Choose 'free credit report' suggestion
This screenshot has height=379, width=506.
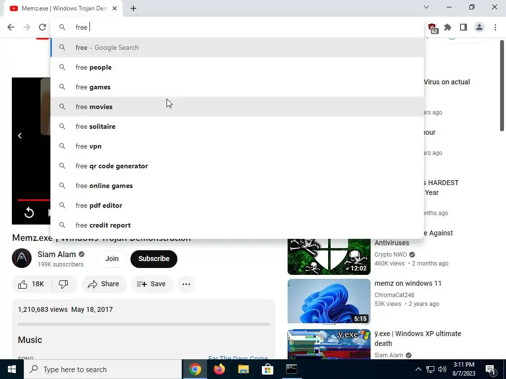click(237, 225)
